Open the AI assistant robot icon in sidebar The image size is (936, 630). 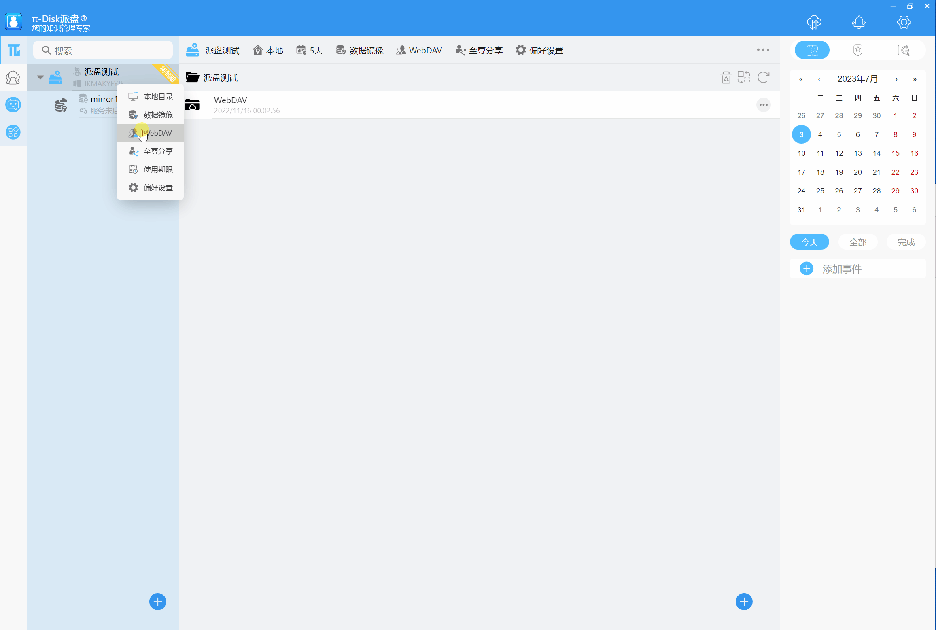click(x=13, y=104)
